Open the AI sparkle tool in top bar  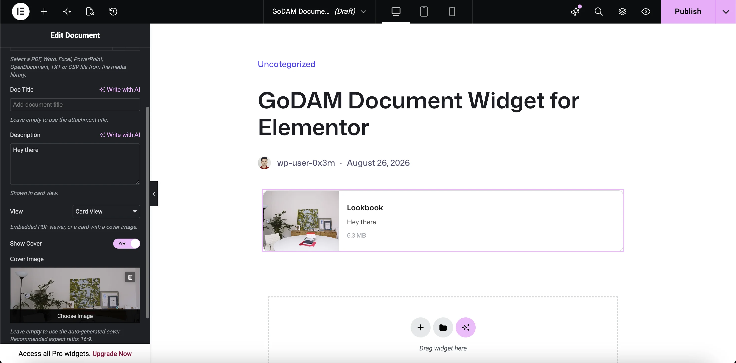[x=67, y=12]
